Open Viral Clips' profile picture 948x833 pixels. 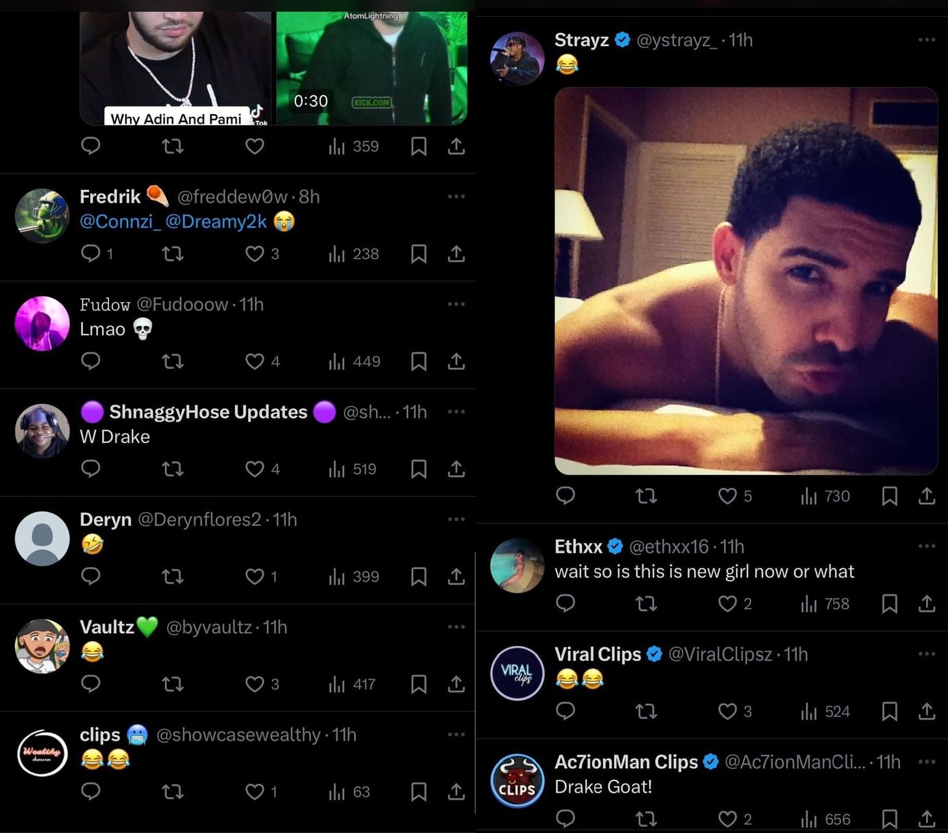pyautogui.click(x=517, y=673)
